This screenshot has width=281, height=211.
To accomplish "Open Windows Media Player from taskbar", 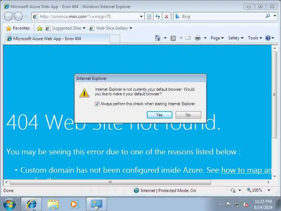I will click(74, 204).
